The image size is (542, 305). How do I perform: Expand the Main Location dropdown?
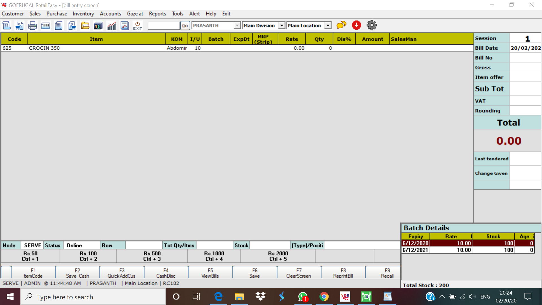(328, 26)
